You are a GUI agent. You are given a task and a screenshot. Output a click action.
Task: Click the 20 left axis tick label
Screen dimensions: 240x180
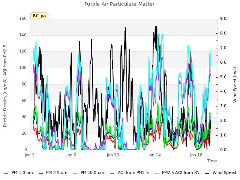24,133
